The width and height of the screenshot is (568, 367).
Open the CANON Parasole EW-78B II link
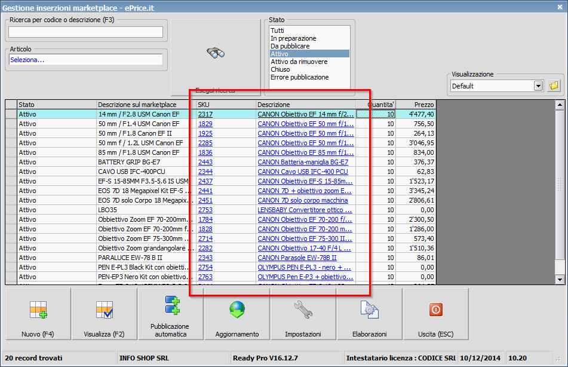[x=297, y=258]
